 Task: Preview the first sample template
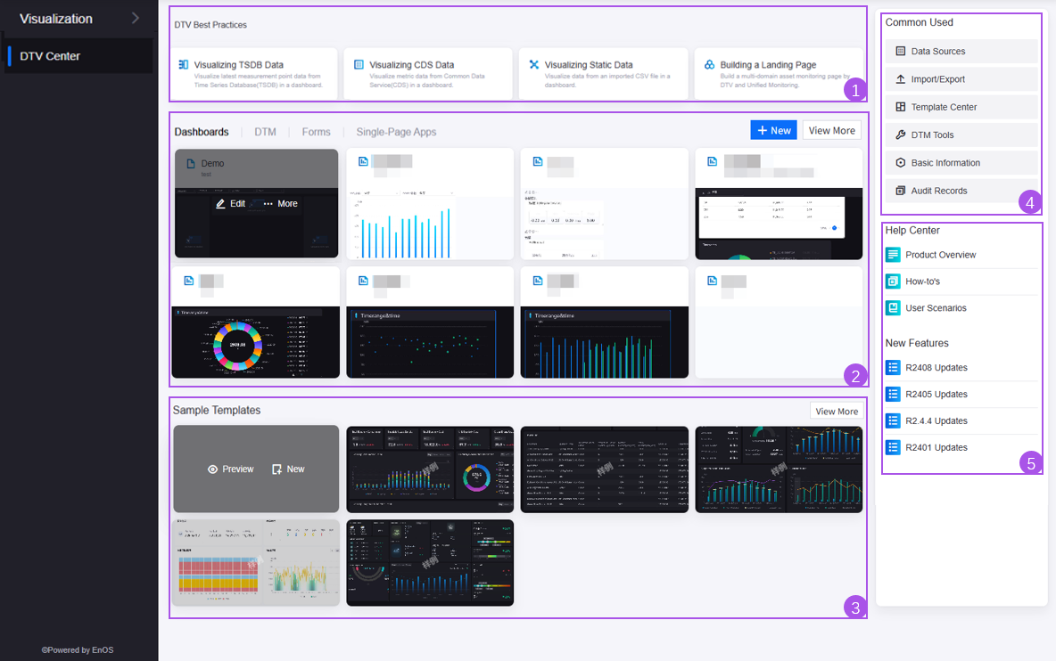(231, 469)
